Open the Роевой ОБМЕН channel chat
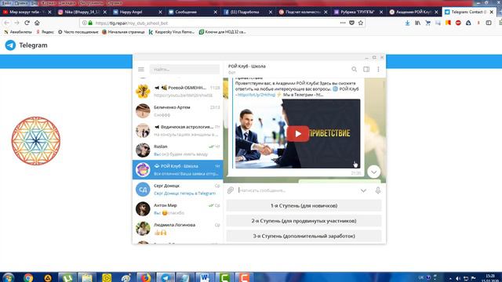Viewport: 502px width, 282px height. (x=178, y=91)
